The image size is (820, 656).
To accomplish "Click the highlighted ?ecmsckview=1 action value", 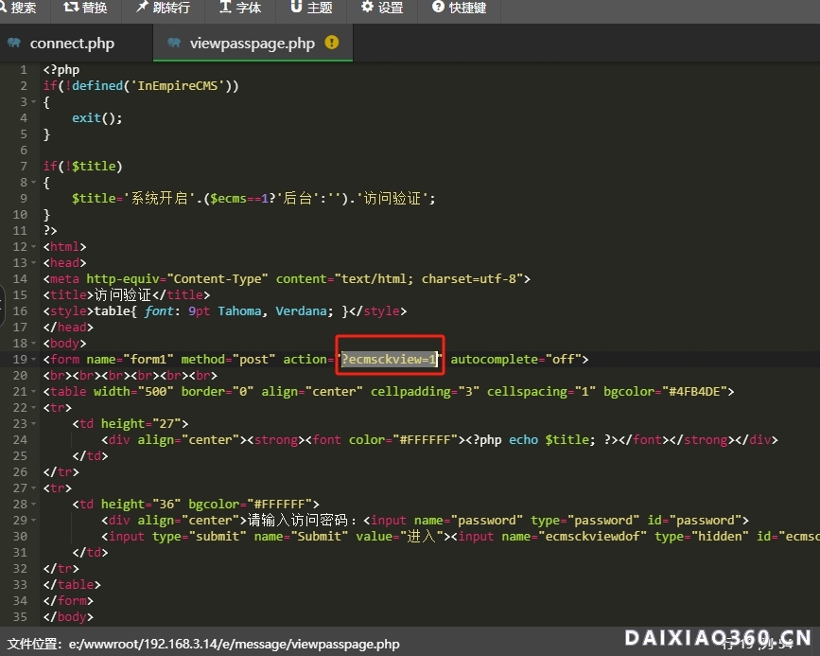I will coord(389,359).
